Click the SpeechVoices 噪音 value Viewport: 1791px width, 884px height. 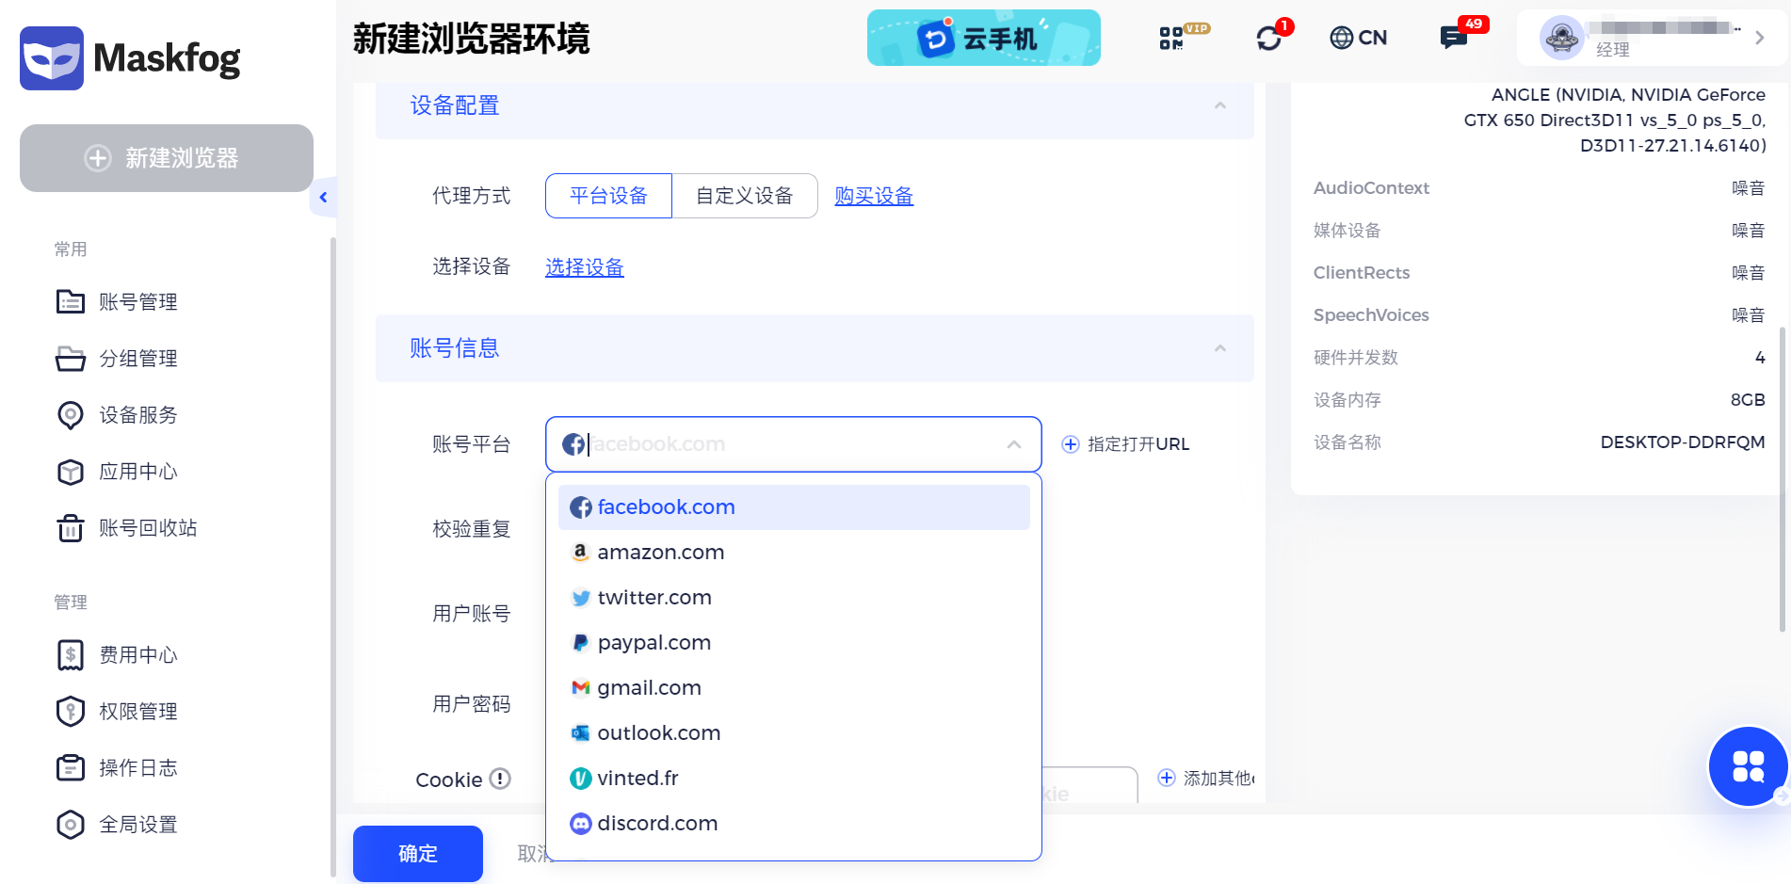[1749, 315]
